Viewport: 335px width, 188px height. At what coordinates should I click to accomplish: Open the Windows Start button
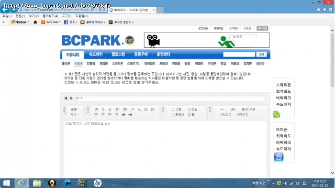[6, 183]
